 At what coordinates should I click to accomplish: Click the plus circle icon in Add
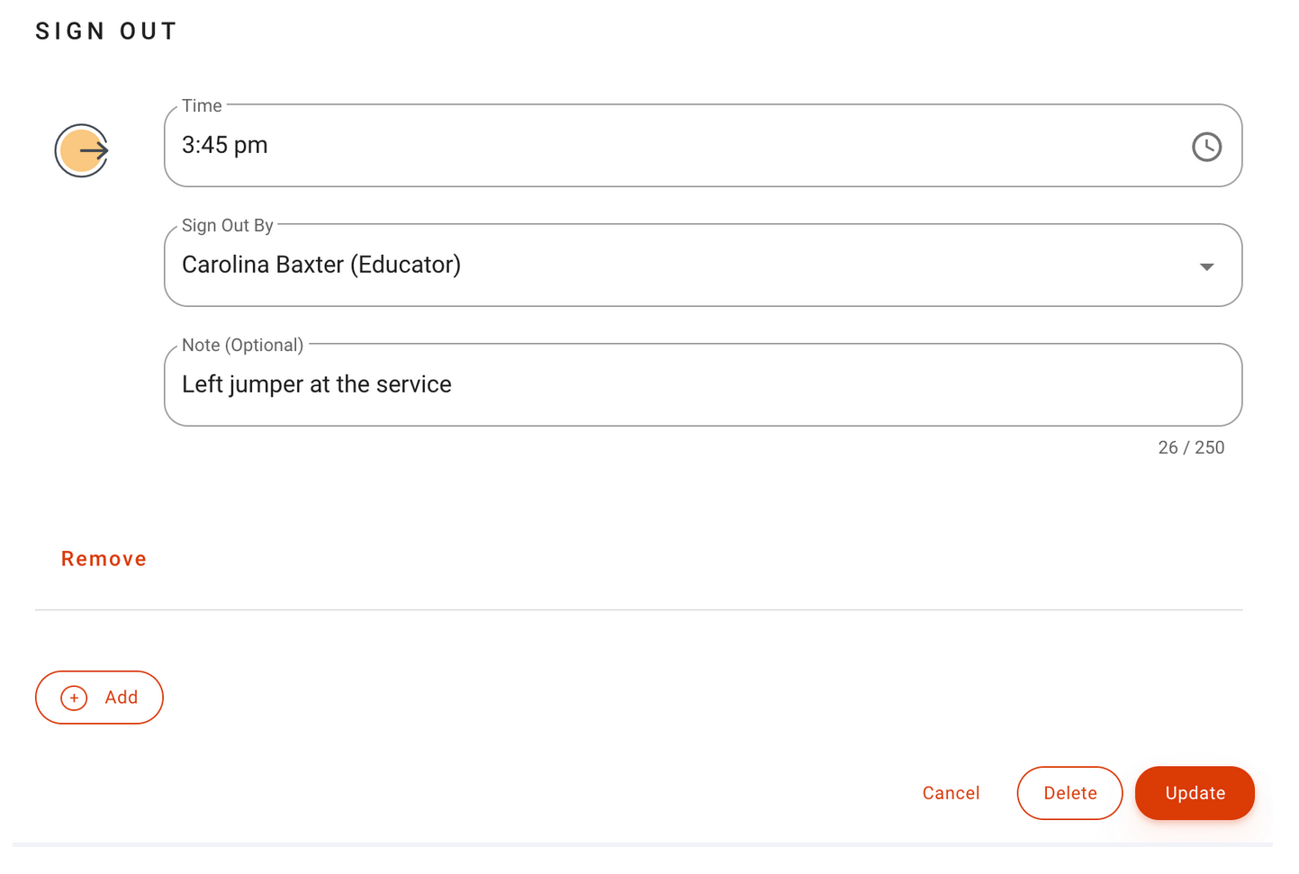(x=74, y=698)
